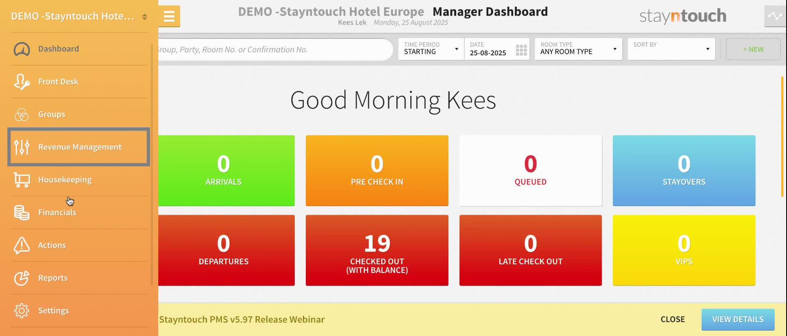This screenshot has height=336, width=787.
Task: Open the Reports menu item
Action: click(79, 278)
